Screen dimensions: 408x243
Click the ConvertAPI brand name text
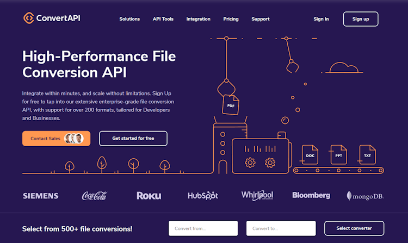pyautogui.click(x=58, y=18)
